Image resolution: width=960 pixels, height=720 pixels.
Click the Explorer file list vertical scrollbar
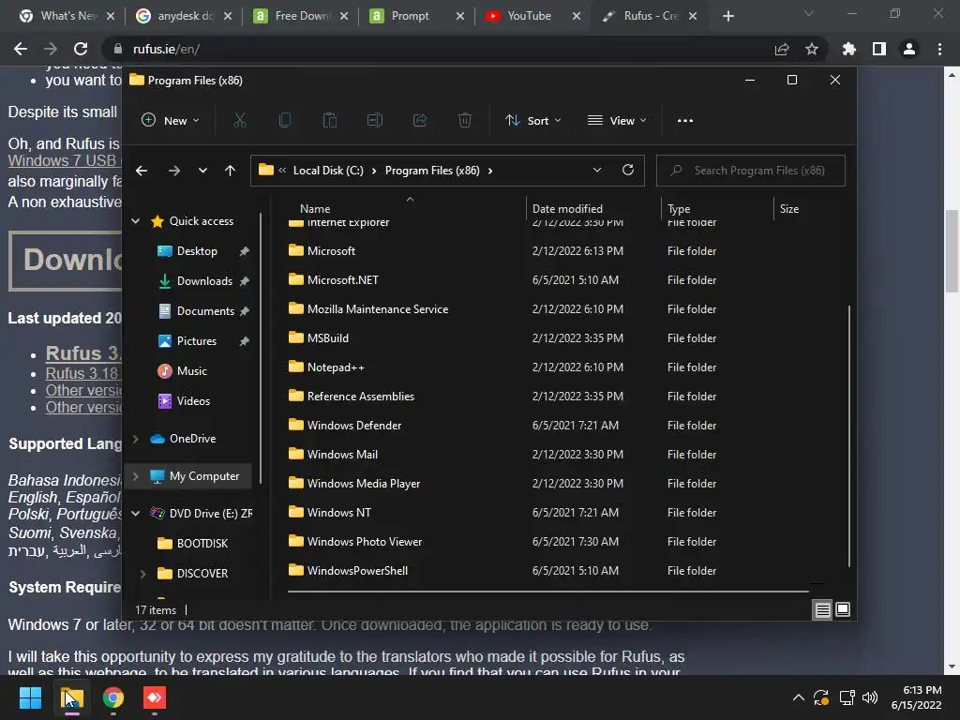pos(849,435)
